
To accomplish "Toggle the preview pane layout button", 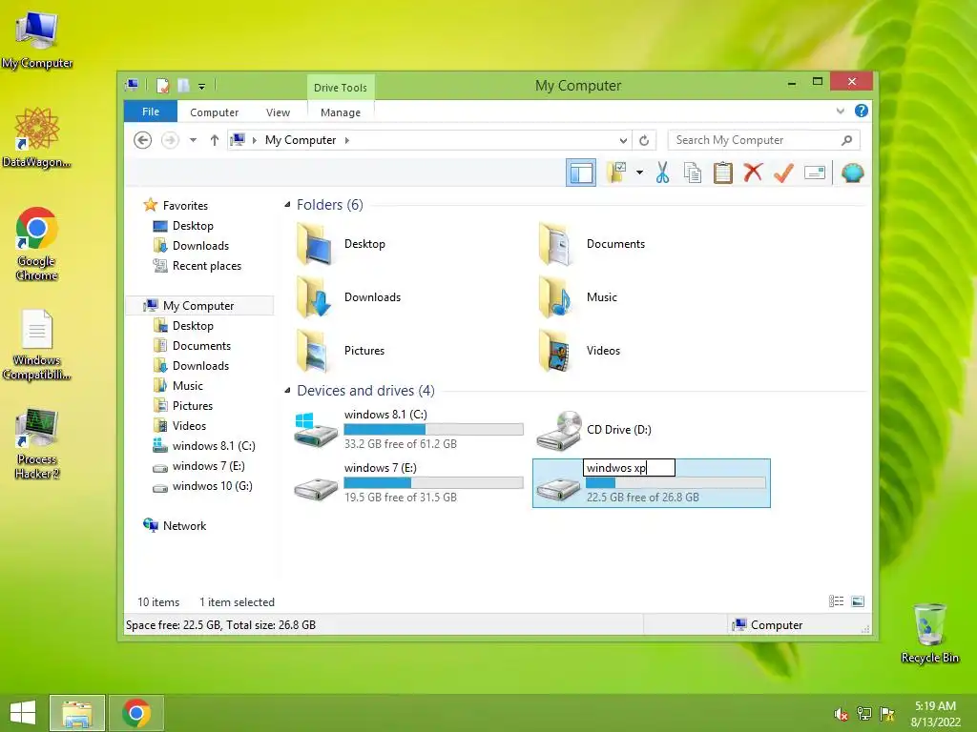I will point(581,173).
